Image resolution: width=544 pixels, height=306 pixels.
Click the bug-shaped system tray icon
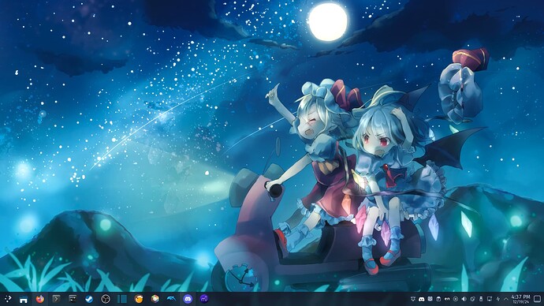[413, 299]
